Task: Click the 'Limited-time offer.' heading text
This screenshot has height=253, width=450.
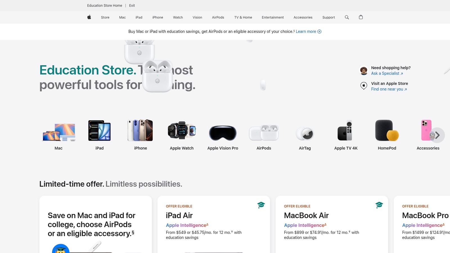Action: pos(72,184)
